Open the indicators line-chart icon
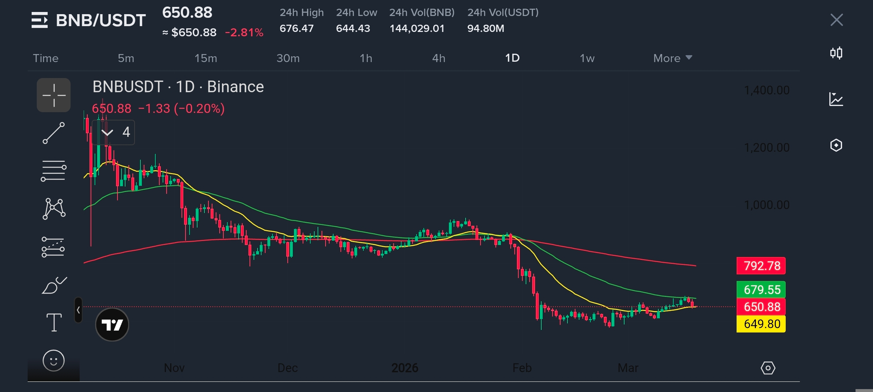873x392 pixels. pos(836,99)
